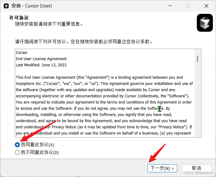Click the Cursor cube logo image
Viewport: 216px width, 177px height.
pos(205,23)
